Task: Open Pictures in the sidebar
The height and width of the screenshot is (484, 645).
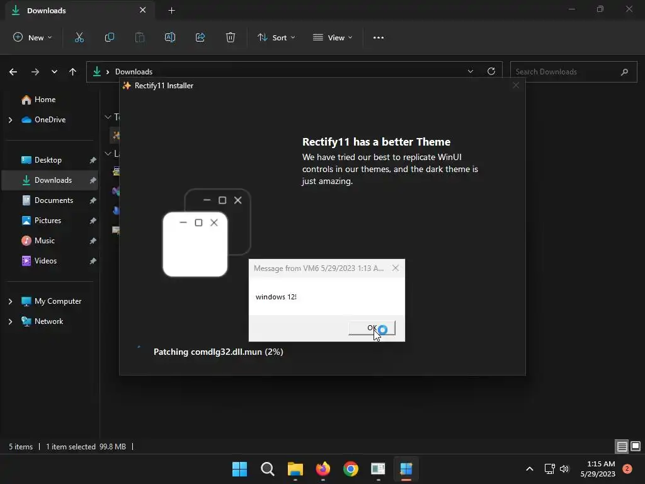Action: 50,221
